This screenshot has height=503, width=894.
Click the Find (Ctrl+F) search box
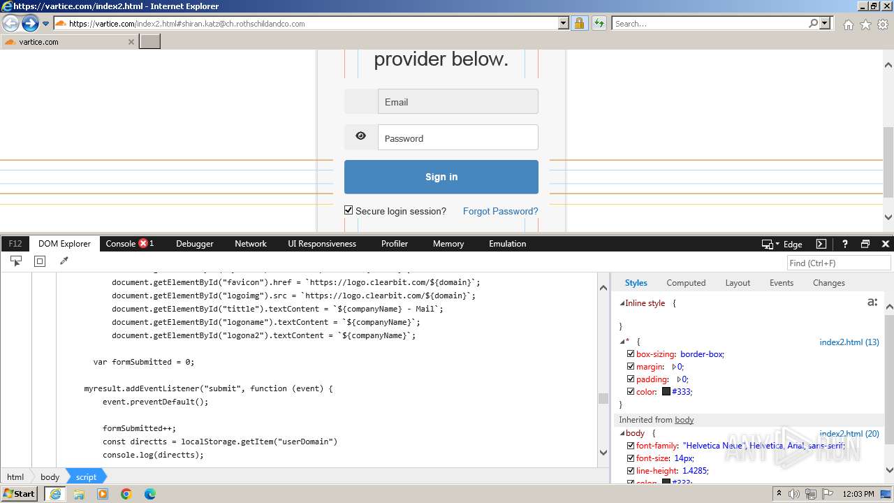click(839, 263)
